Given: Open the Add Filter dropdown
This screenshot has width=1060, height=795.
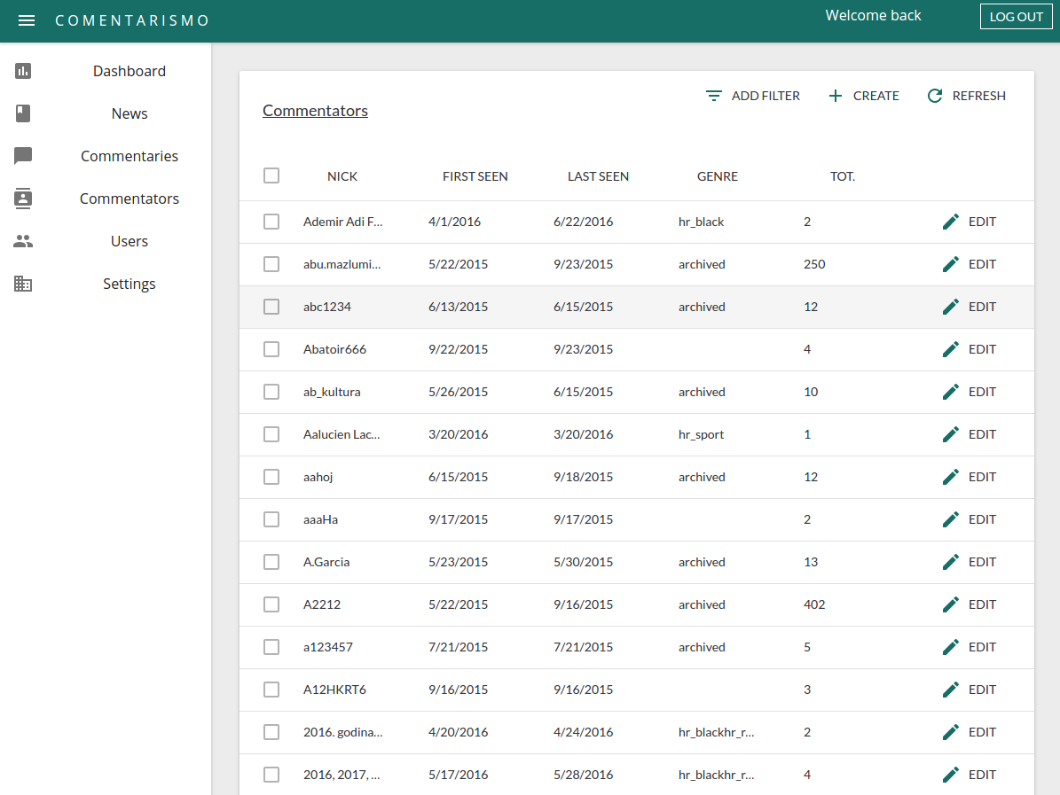Looking at the screenshot, I should [x=752, y=96].
